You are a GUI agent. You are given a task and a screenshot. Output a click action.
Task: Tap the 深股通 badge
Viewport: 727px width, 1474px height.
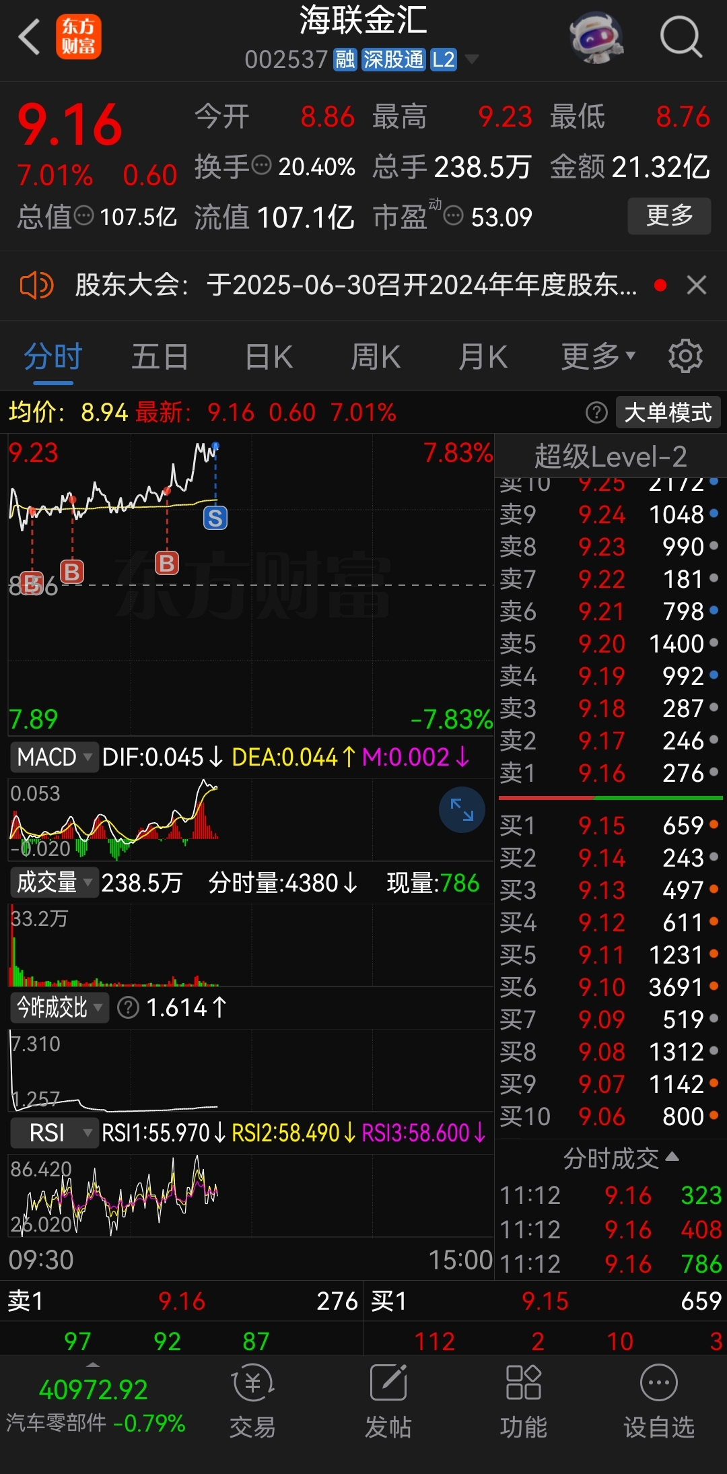coord(393,59)
